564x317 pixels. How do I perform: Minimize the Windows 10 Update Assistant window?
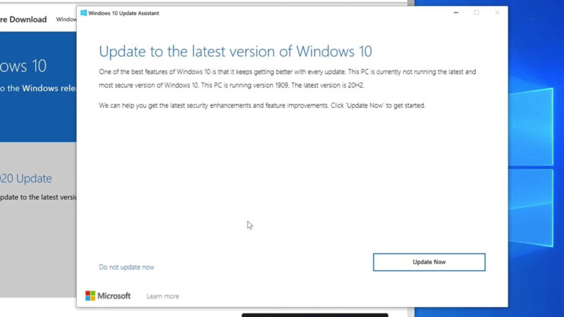tap(455, 13)
